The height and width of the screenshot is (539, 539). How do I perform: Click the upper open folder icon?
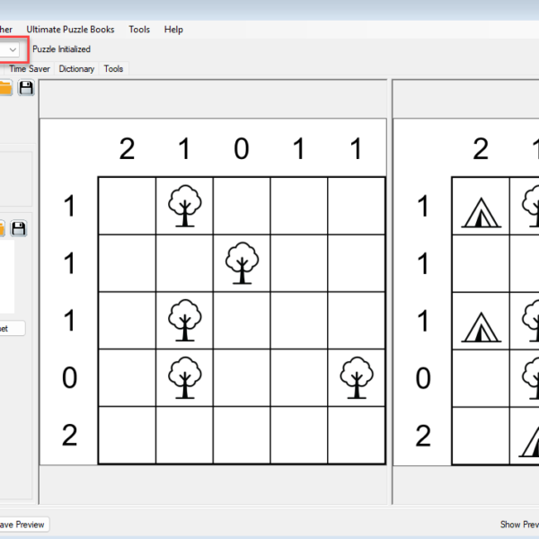click(x=5, y=87)
